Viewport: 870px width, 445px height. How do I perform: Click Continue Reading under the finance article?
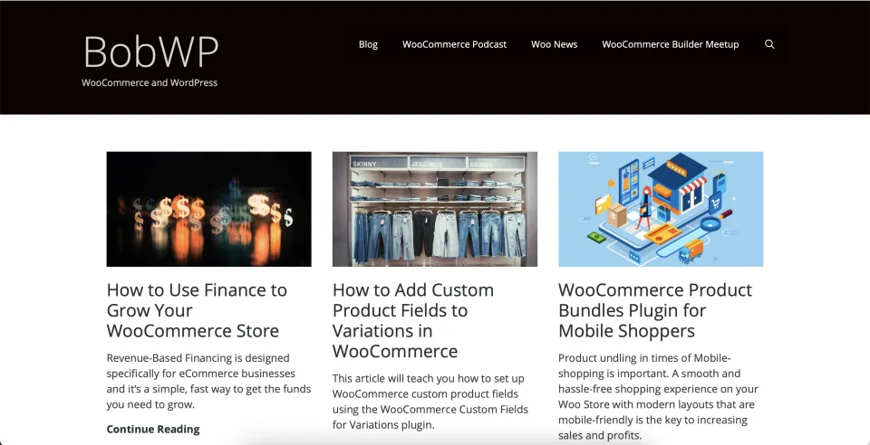[x=153, y=429]
